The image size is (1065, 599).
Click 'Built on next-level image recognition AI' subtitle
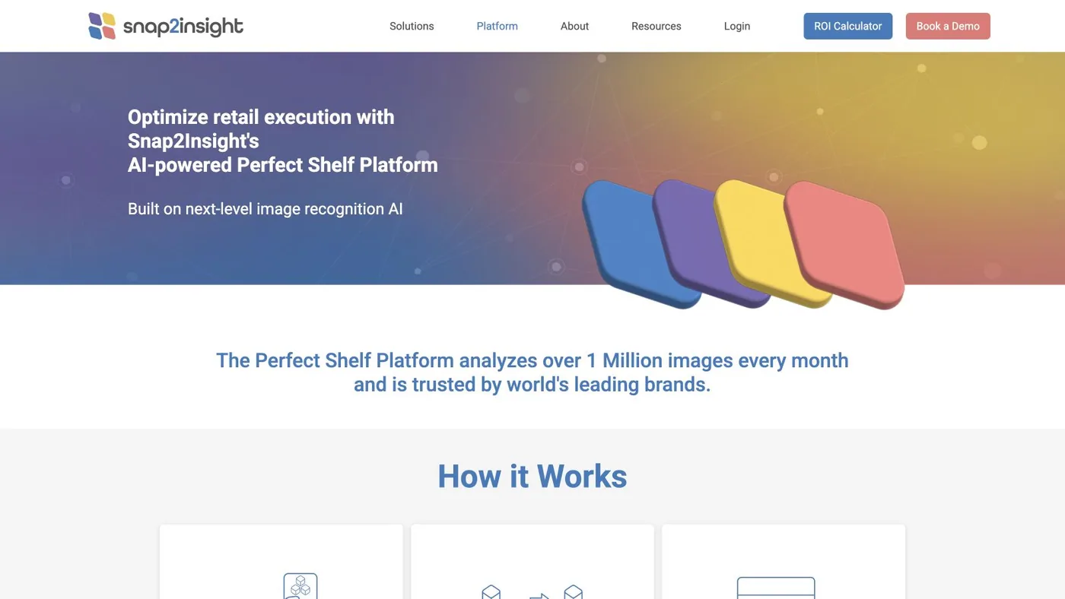pos(265,208)
